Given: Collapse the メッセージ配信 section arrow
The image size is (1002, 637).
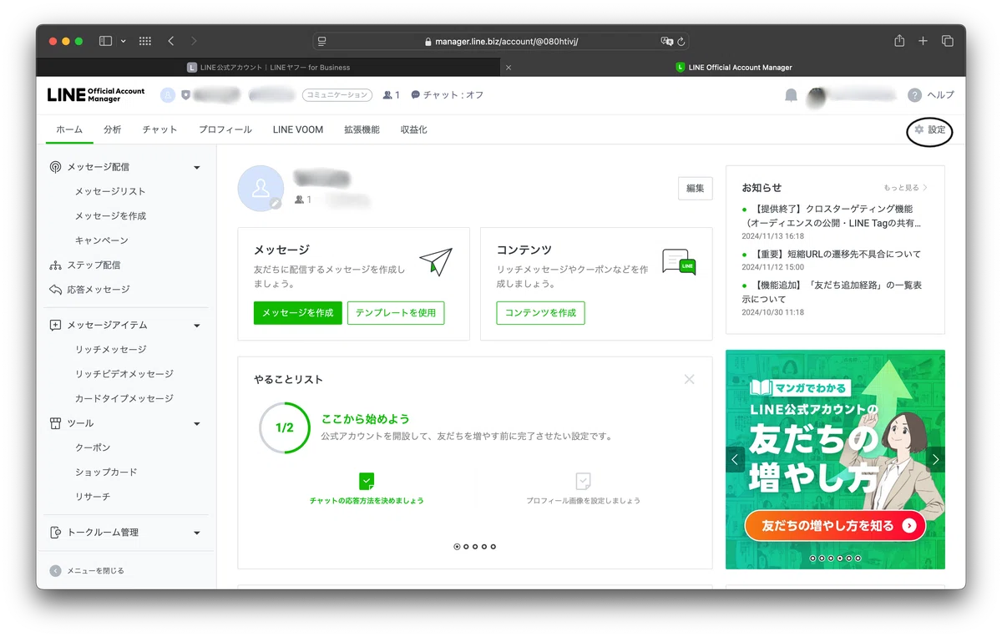Looking at the screenshot, I should pyautogui.click(x=197, y=168).
